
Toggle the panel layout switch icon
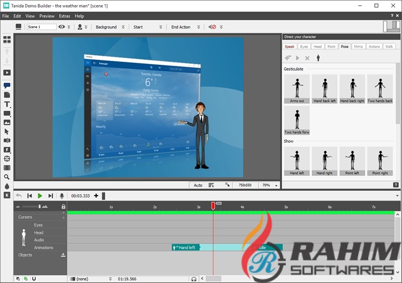391,26
